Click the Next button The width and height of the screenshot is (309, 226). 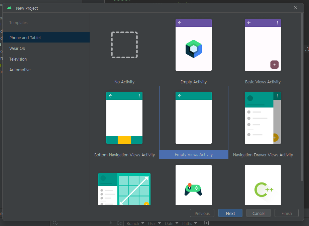point(230,213)
